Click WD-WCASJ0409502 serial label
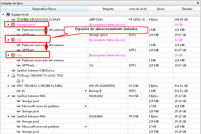The height and width of the screenshot is (134, 201). 102,86
